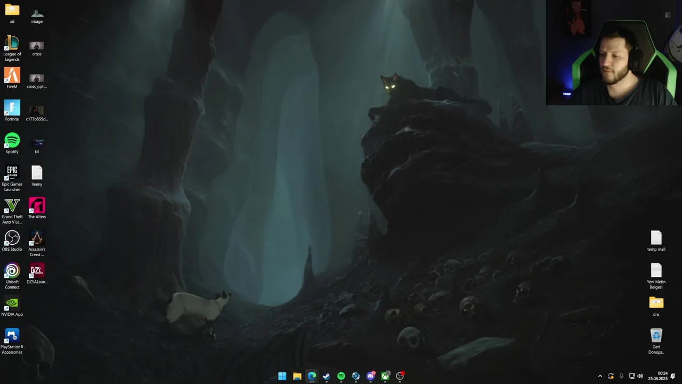682x384 pixels.
Task: Open the clock and date flyout
Action: 658,376
